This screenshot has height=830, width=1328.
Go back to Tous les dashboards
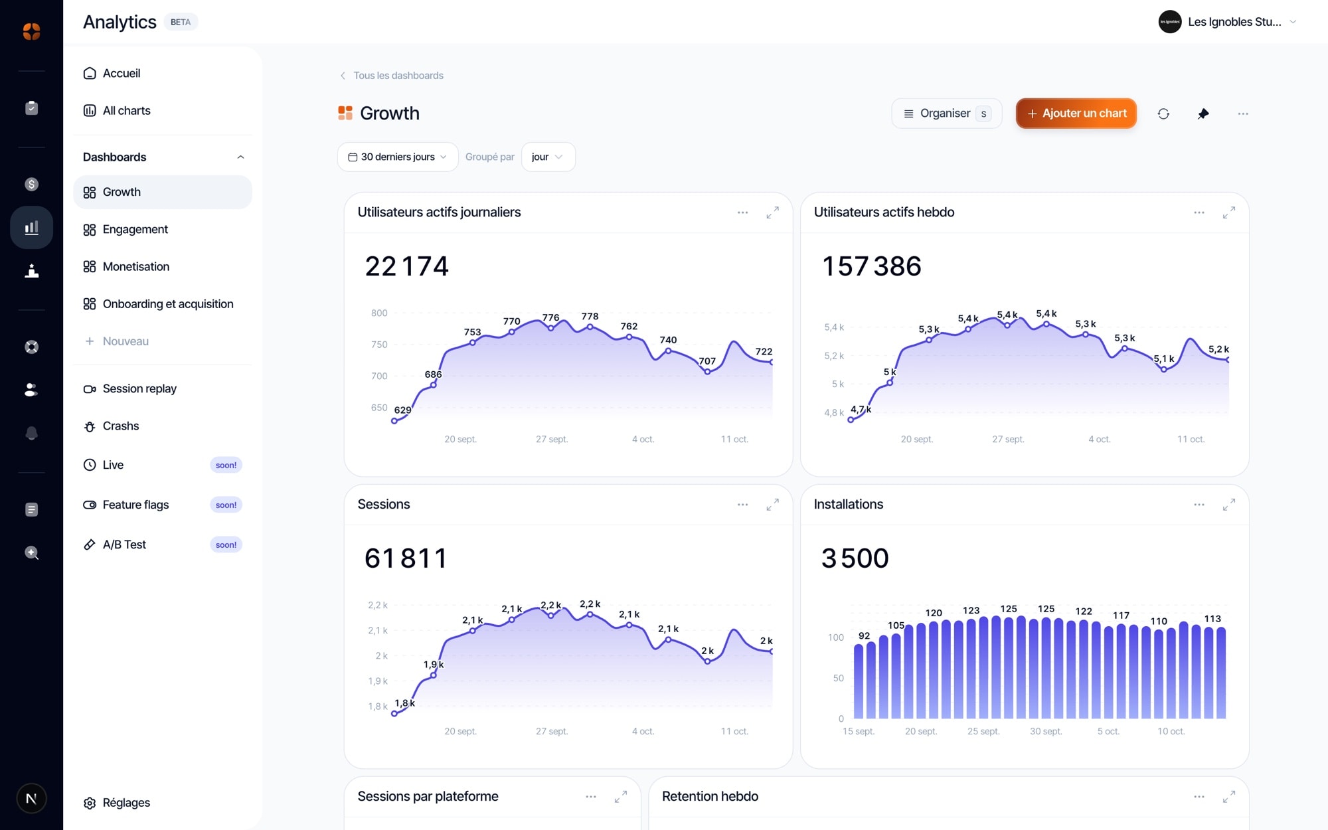point(391,76)
